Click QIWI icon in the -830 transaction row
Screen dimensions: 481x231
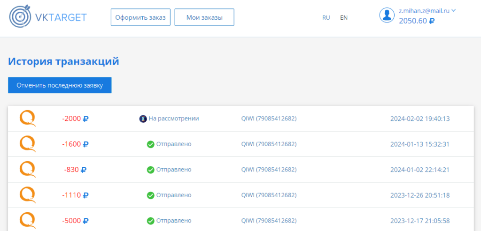click(28, 169)
